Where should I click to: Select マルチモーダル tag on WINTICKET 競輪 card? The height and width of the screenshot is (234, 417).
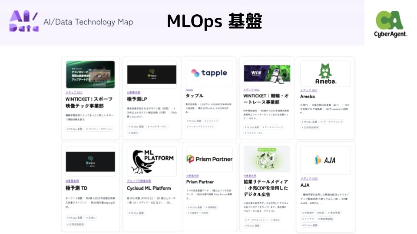click(x=254, y=133)
